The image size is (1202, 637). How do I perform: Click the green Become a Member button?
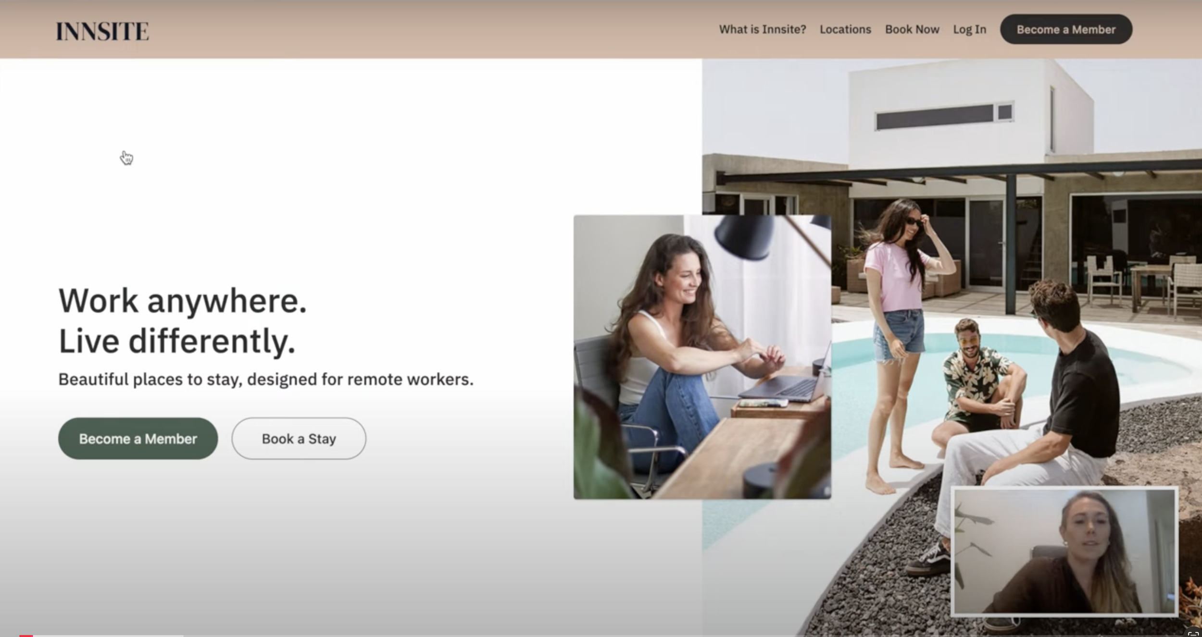138,438
